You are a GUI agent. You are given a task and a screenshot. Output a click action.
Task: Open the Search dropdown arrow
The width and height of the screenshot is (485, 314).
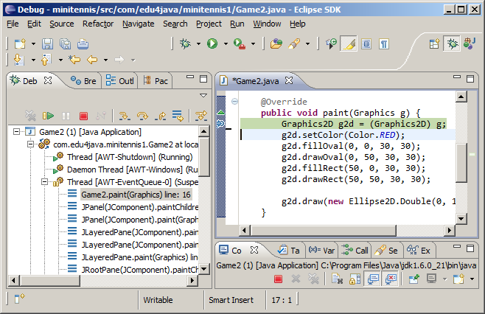click(307, 44)
